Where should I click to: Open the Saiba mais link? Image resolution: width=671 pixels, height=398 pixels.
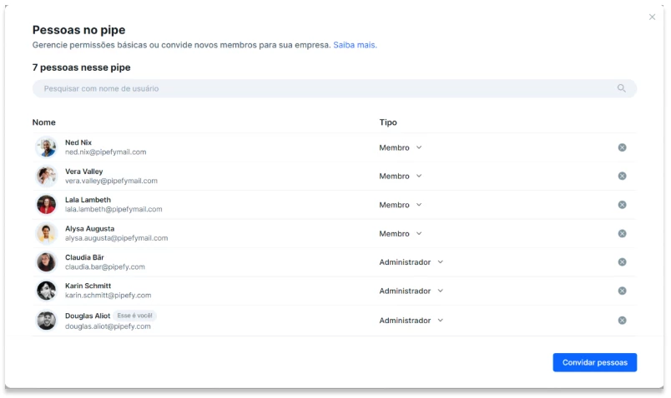coord(355,45)
